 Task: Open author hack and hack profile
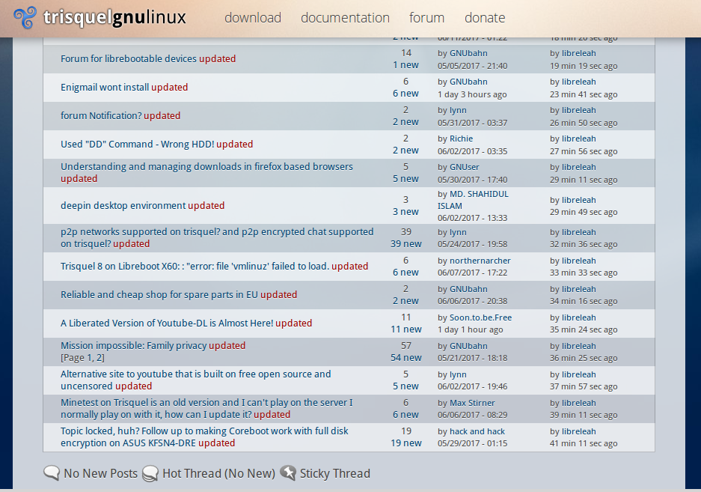pos(477,431)
